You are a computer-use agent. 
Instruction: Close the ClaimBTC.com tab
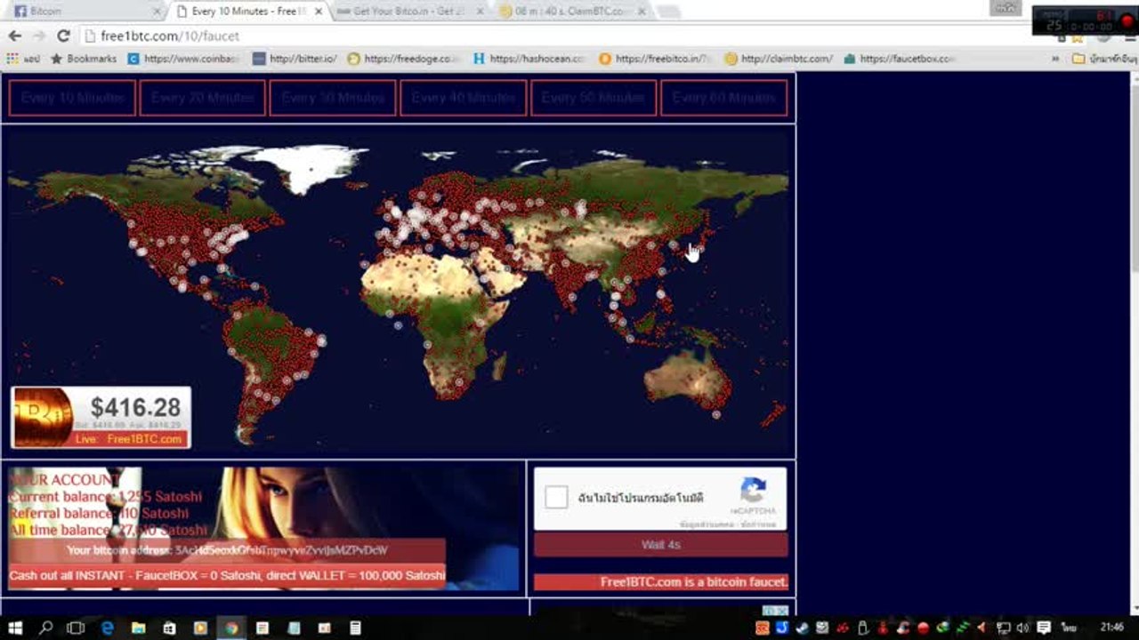642,12
